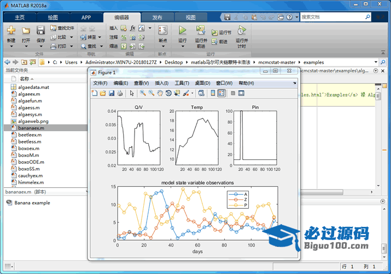Image resolution: width=391 pixels, height=274 pixels.
Task: Click Run Section (运行节) button
Action: click(221, 32)
